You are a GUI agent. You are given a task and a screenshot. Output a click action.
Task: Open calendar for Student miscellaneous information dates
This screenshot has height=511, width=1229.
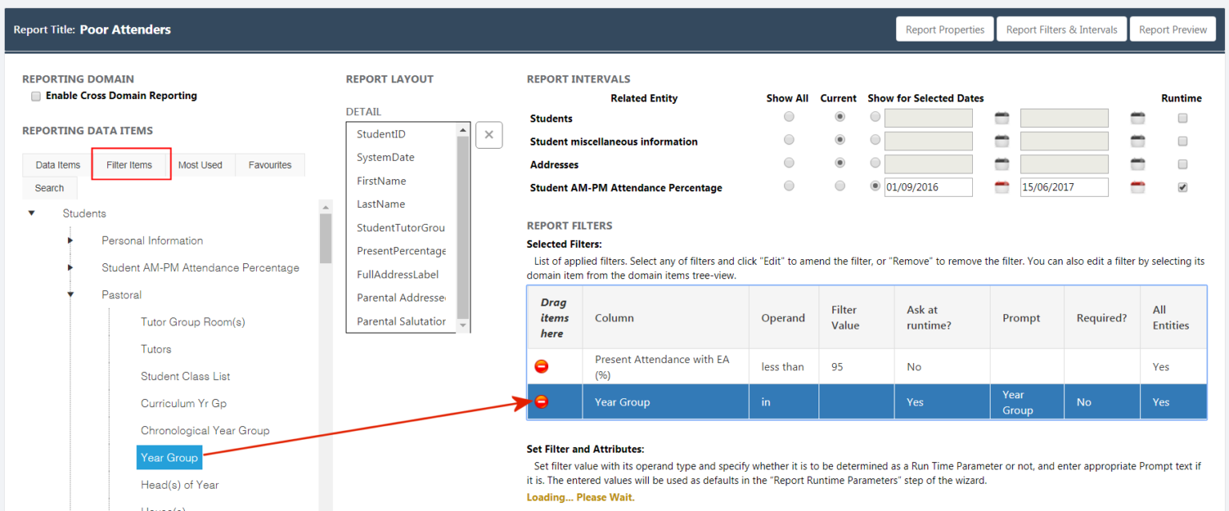click(1004, 140)
